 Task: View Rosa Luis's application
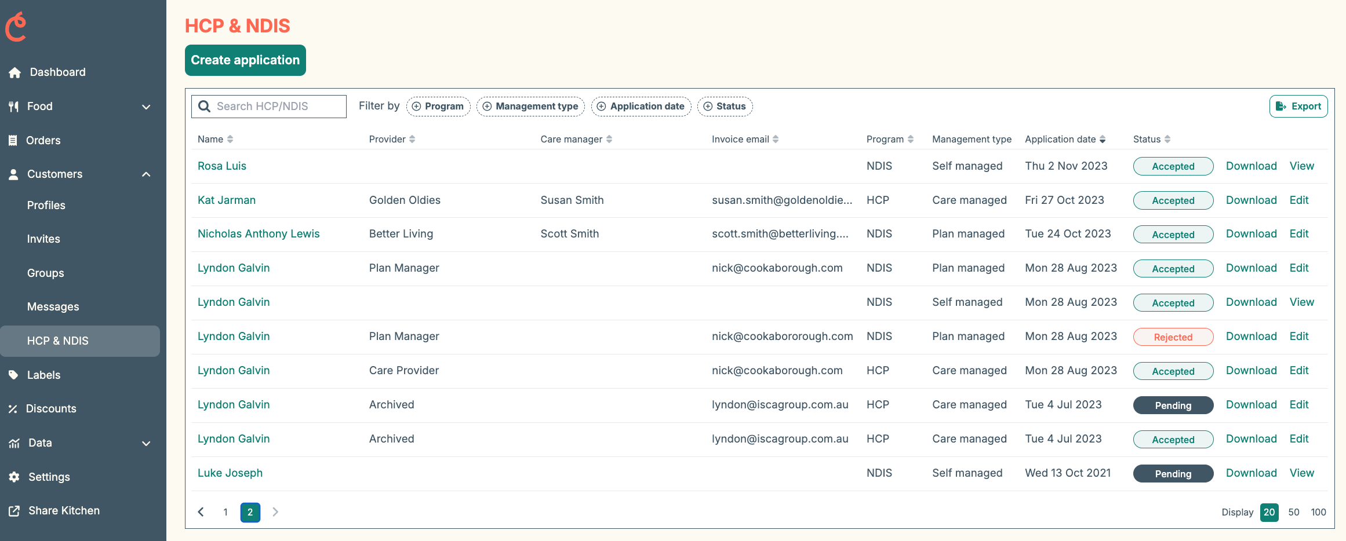(1302, 166)
